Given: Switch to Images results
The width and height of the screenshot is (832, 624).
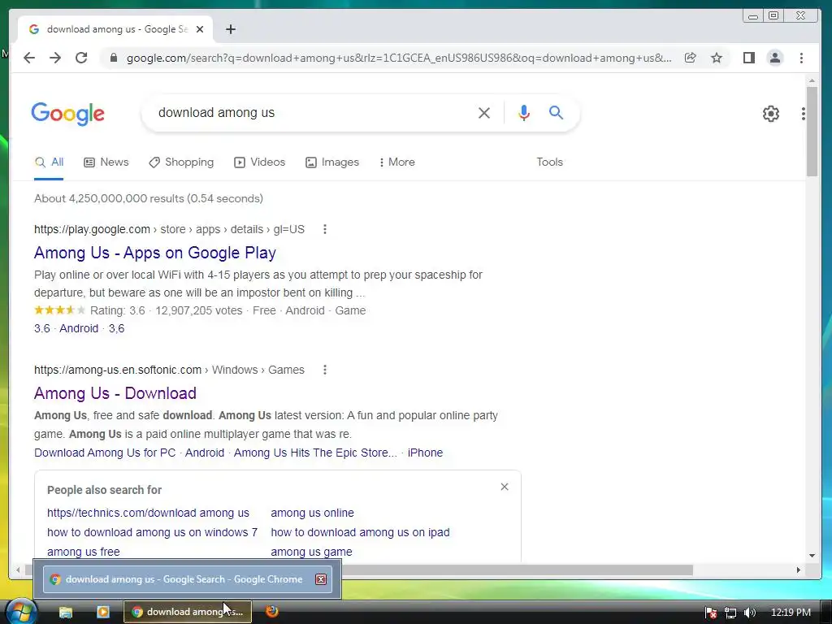Looking at the screenshot, I should tap(332, 162).
